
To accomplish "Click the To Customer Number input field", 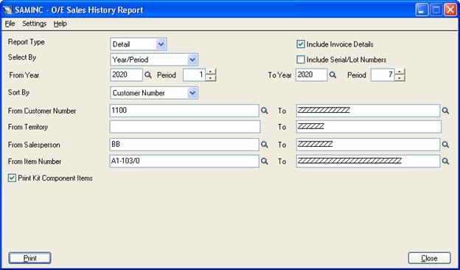I will [x=368, y=111].
